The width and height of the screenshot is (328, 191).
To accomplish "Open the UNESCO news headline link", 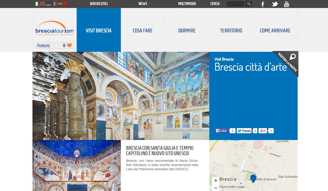I will point(160,151).
